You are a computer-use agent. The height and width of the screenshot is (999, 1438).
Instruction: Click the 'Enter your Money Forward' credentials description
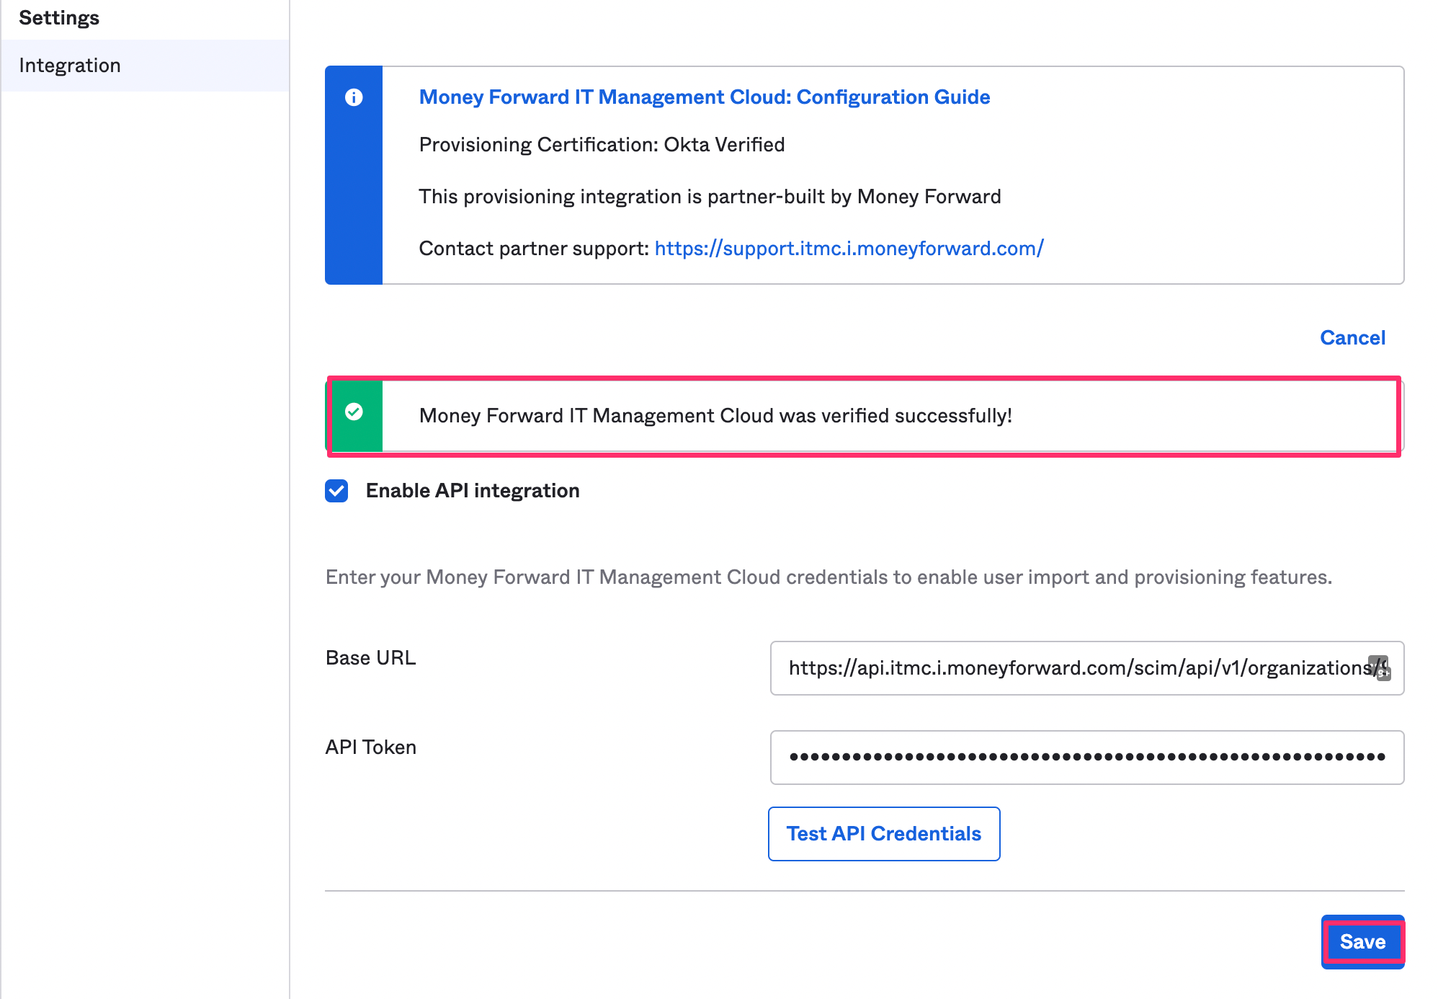[829, 577]
